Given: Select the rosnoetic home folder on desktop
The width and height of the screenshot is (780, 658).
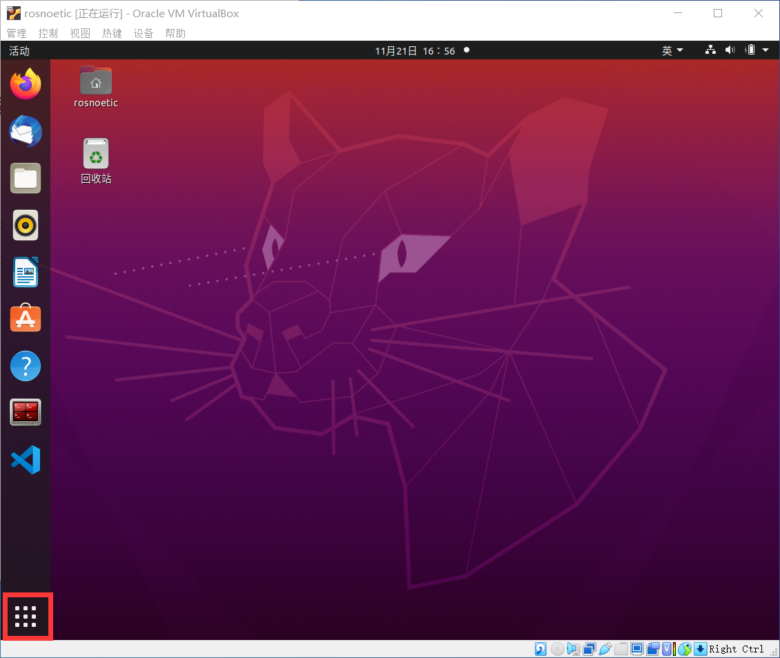Looking at the screenshot, I should click(x=96, y=87).
